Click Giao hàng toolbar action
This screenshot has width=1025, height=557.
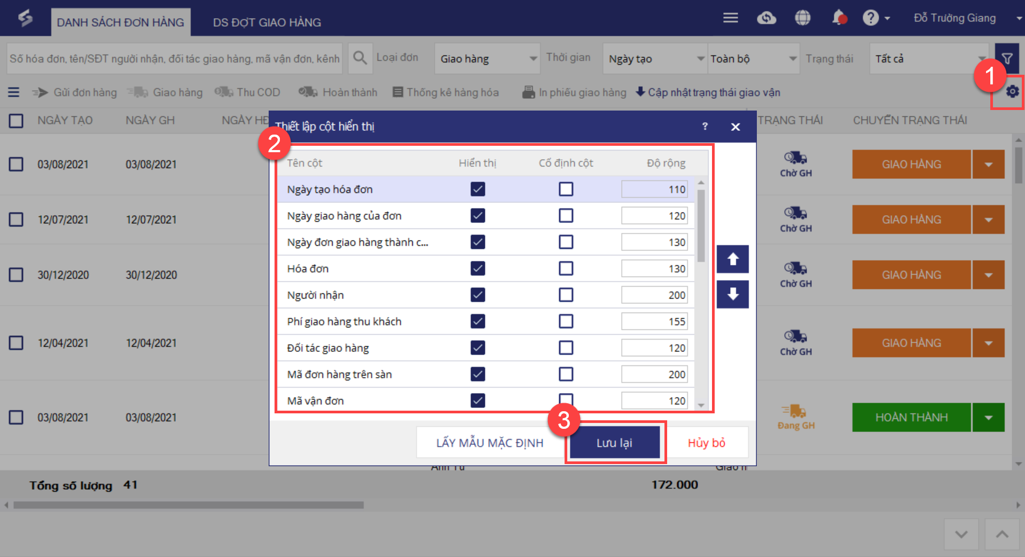pyautogui.click(x=165, y=92)
